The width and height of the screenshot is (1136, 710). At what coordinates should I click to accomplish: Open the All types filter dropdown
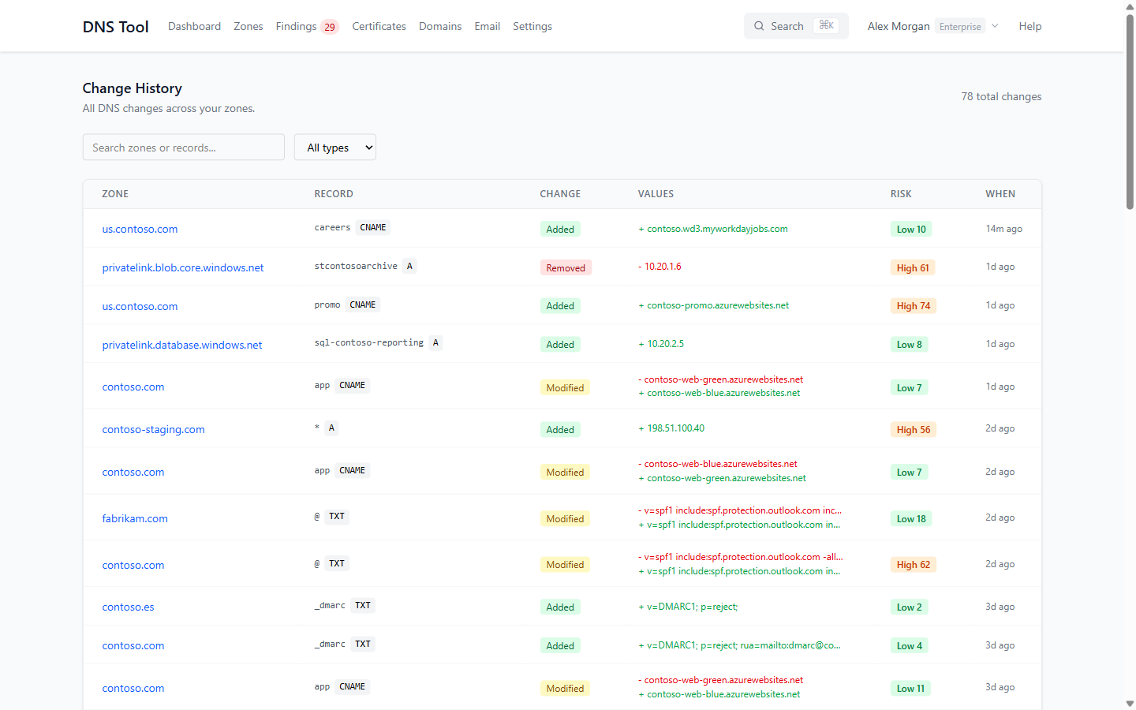(335, 148)
